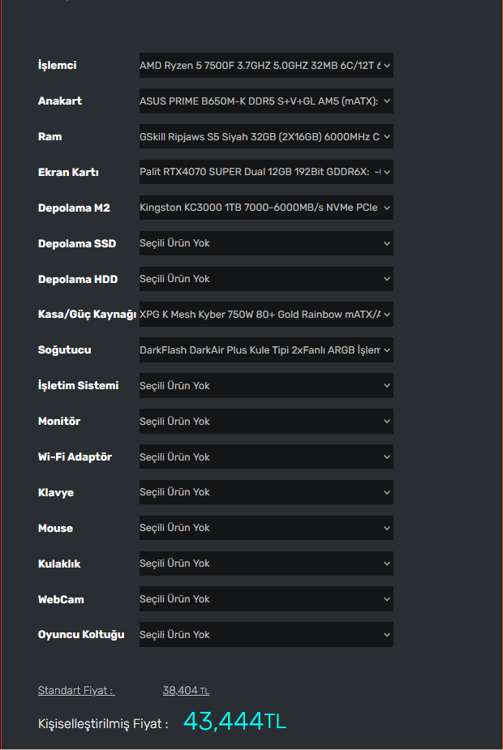
Task: Click the Wi-Fi Adaptör chevron arrow
Action: (x=387, y=456)
